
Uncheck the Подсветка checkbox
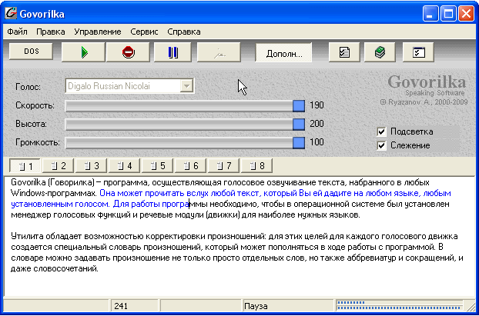point(381,131)
